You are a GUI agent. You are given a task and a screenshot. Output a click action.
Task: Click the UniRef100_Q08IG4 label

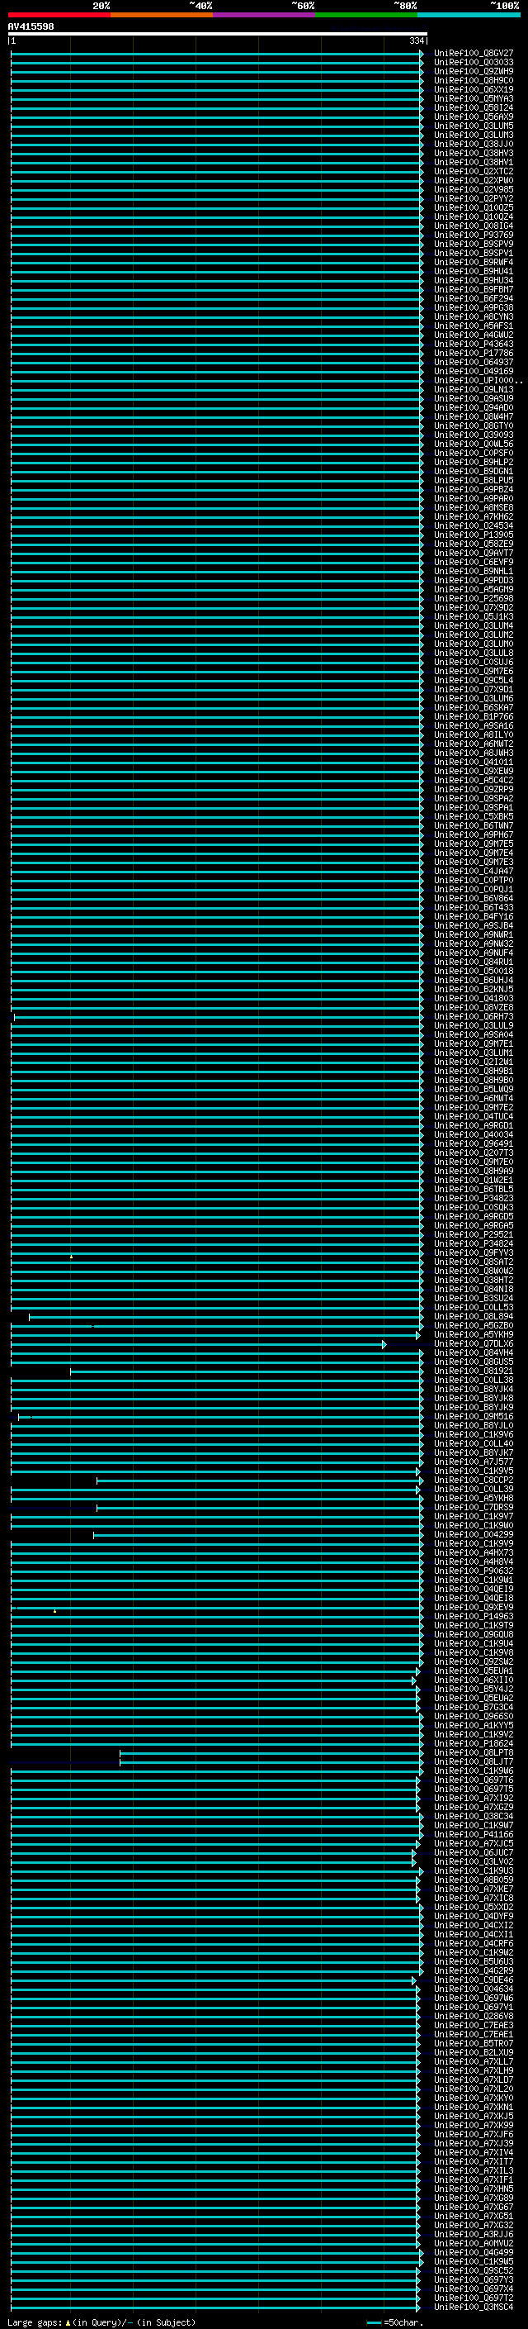pyautogui.click(x=474, y=226)
